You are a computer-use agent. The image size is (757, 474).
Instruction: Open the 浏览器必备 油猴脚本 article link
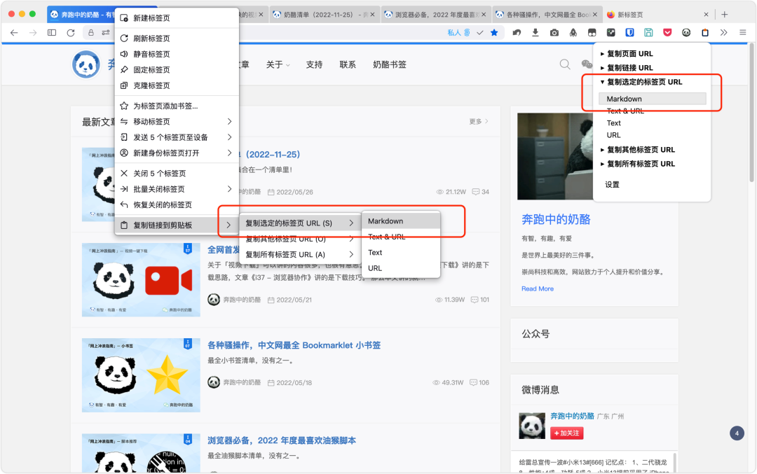282,440
